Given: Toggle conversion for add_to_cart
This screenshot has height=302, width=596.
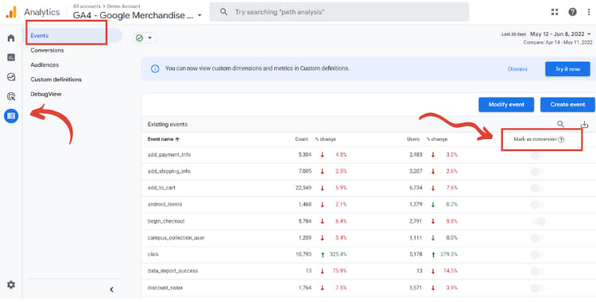Looking at the screenshot, I should pyautogui.click(x=536, y=188).
